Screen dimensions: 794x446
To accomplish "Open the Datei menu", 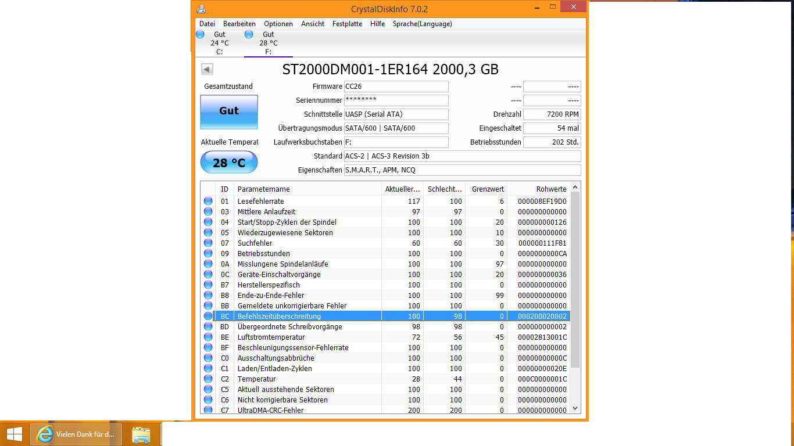I will tap(207, 24).
